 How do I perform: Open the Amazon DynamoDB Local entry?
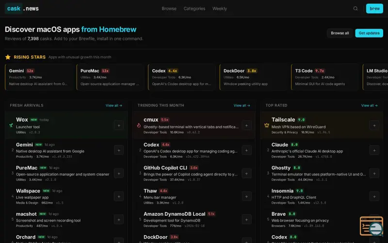coord(194,219)
